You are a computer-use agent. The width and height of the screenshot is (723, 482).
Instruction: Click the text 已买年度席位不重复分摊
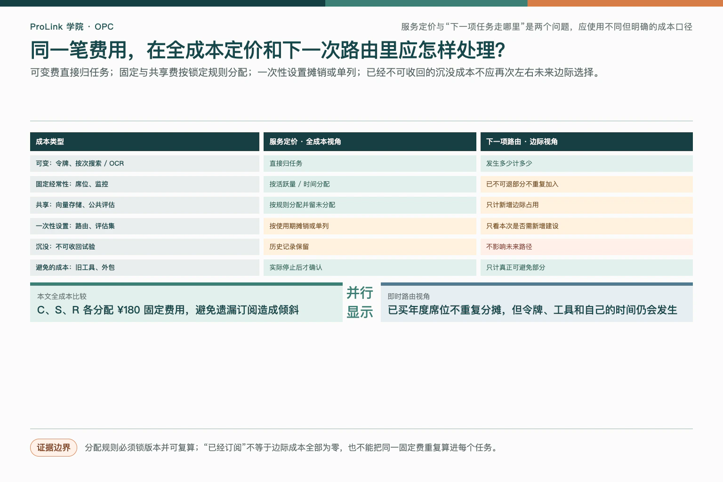click(446, 310)
